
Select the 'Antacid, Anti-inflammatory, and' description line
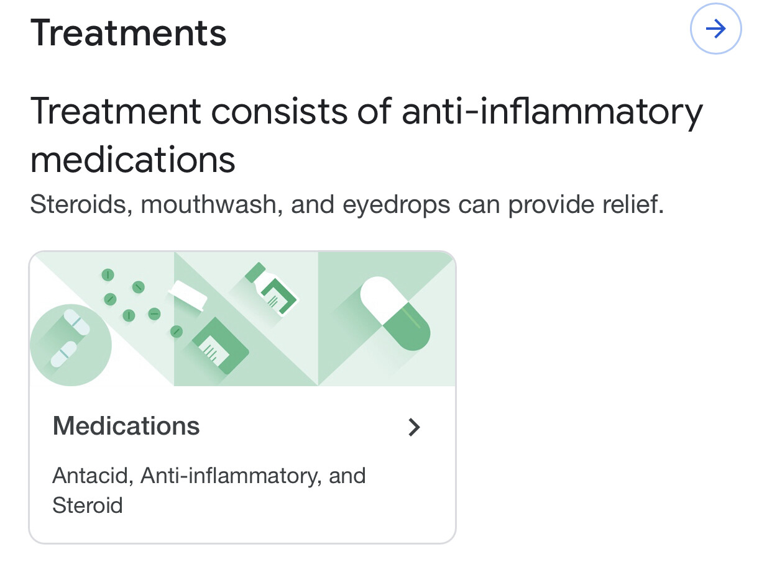point(209,476)
